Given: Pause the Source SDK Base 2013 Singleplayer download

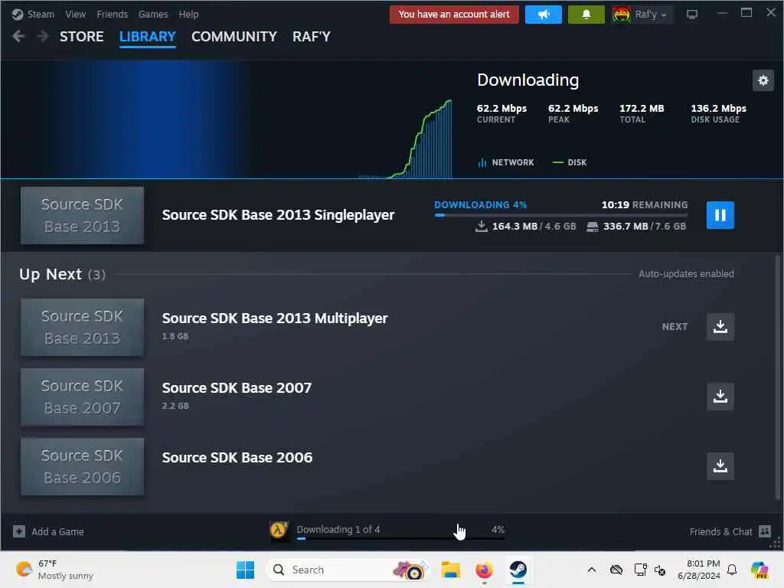Looking at the screenshot, I should [x=720, y=215].
